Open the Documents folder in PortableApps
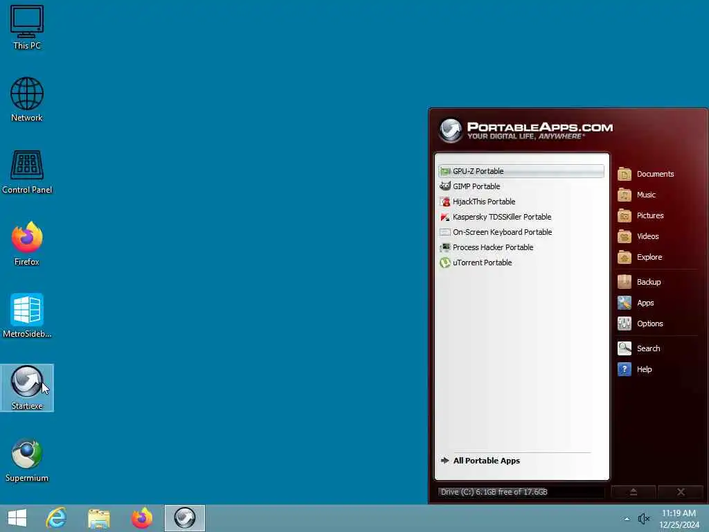The width and height of the screenshot is (709, 532). point(646,174)
